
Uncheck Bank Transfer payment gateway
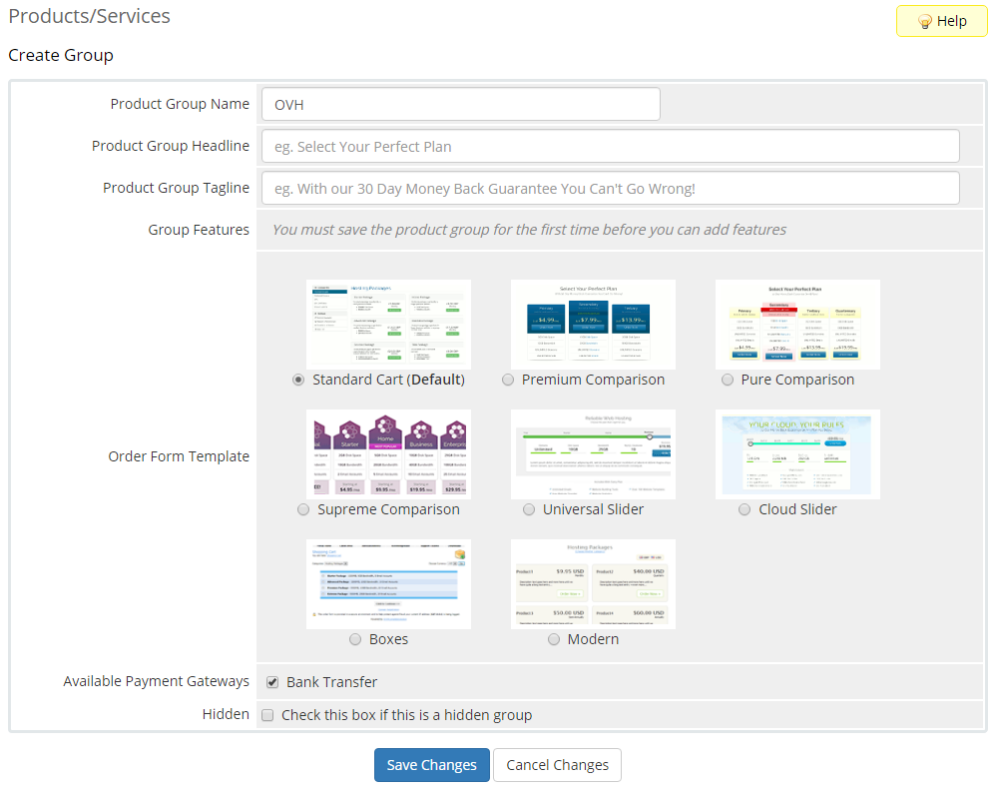point(272,682)
